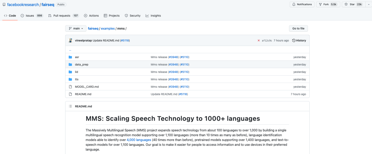The image size is (372, 154).
Task: Click the lid folder icon
Action: (x=70, y=72)
